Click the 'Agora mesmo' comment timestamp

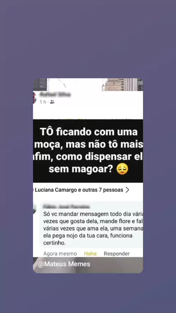click(60, 254)
